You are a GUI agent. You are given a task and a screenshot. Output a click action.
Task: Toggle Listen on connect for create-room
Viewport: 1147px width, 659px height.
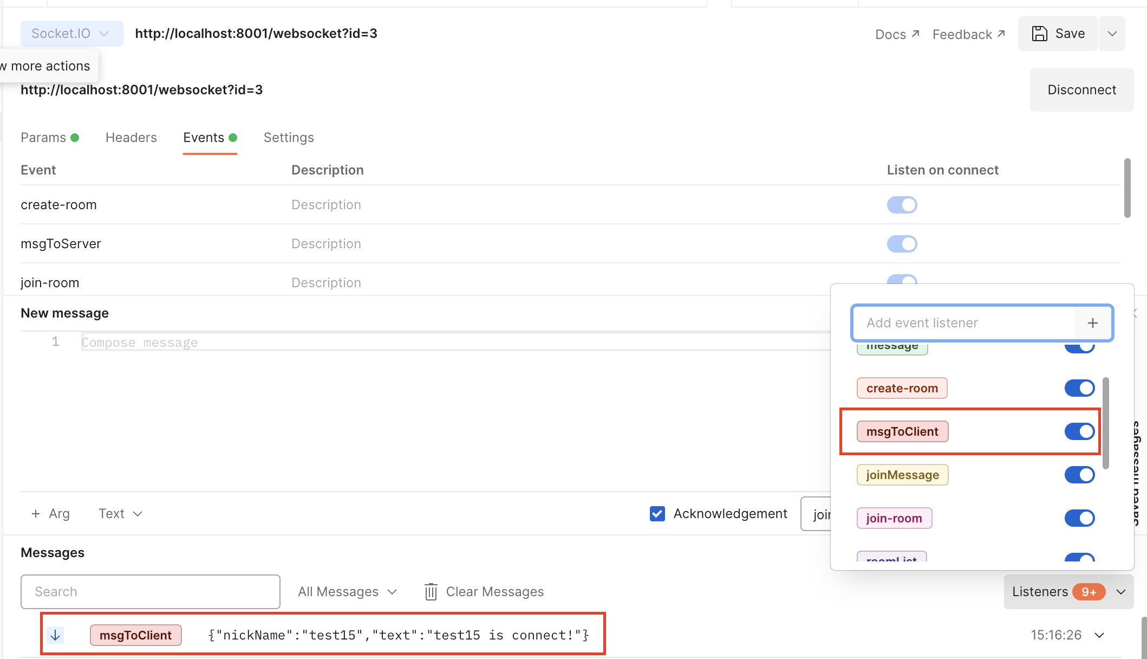click(x=902, y=204)
